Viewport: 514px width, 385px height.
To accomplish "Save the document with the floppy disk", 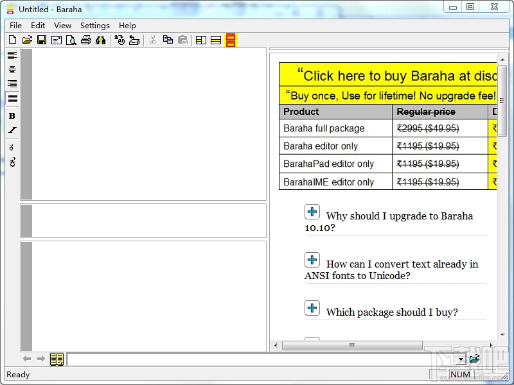I will tap(42, 40).
